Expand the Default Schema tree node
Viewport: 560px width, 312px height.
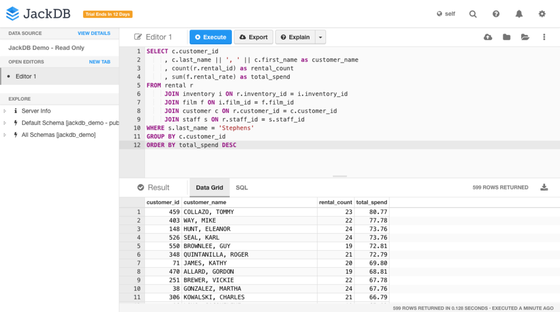(x=4, y=123)
